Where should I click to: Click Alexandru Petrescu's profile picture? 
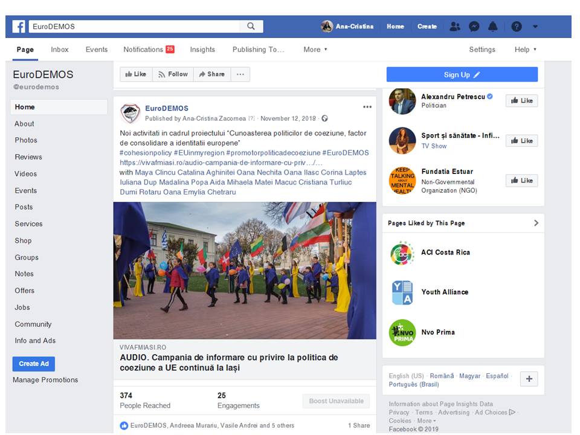point(402,101)
